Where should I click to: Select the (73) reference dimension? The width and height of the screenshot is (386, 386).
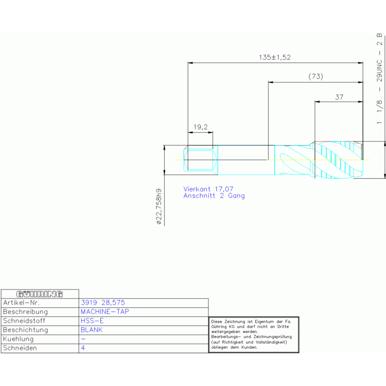316,76
